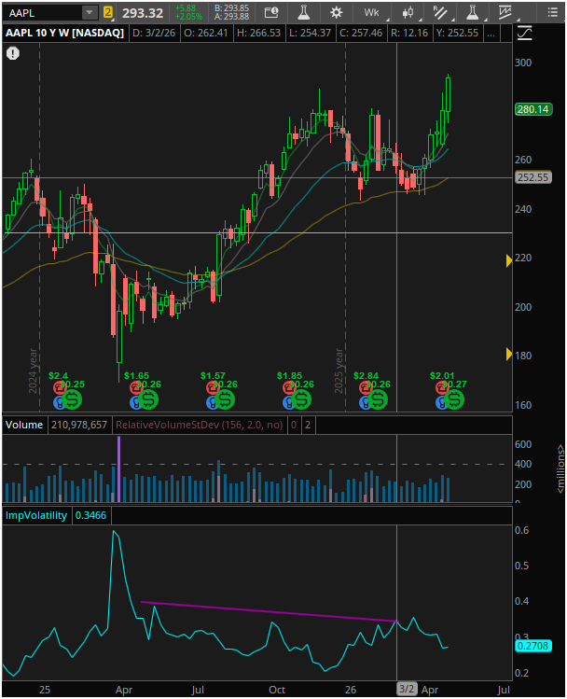
Task: Open chart settings gear icon
Action: 337,12
